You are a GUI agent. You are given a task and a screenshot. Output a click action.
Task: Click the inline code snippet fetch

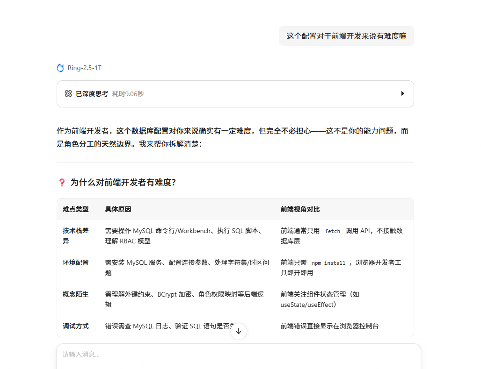(x=332, y=231)
